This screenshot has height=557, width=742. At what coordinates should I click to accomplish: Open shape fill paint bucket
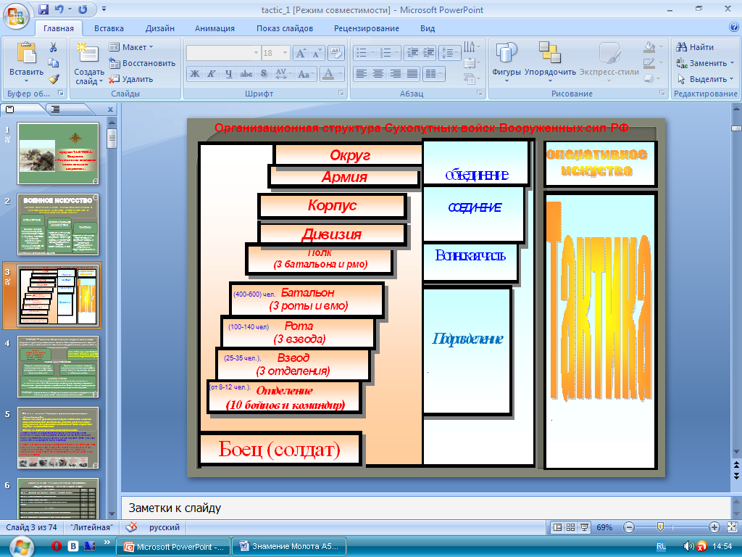coord(653,47)
